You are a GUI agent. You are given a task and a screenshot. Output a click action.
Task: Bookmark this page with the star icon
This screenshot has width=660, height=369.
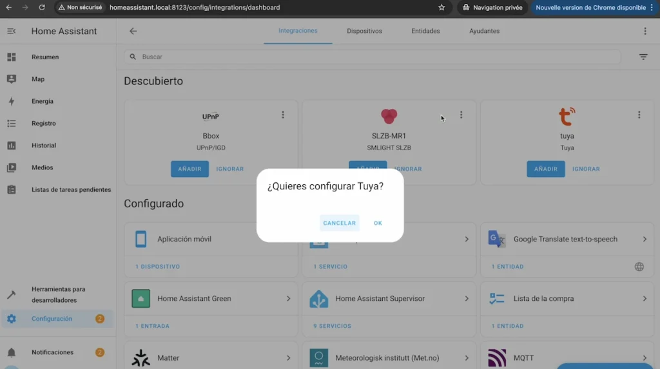[x=442, y=8]
